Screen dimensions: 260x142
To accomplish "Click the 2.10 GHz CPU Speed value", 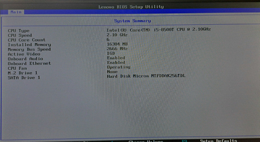I will 117,35.
